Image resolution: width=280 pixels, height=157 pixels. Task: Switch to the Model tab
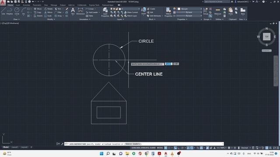point(6,147)
